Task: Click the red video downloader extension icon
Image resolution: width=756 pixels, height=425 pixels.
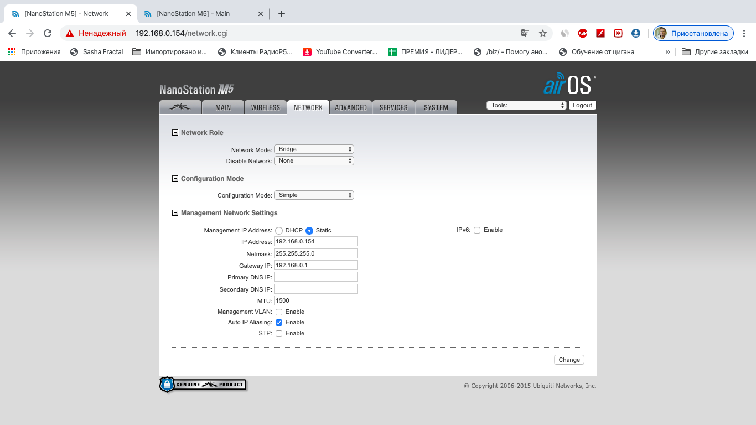Action: (618, 33)
